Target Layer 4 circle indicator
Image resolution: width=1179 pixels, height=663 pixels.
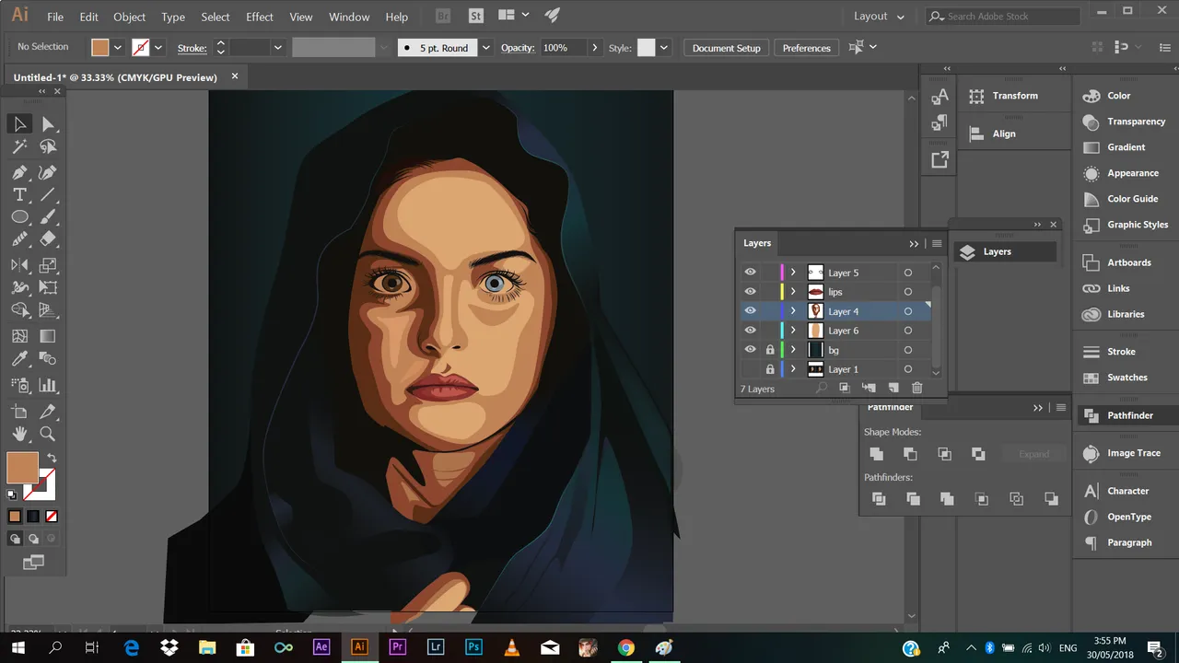[x=907, y=311]
